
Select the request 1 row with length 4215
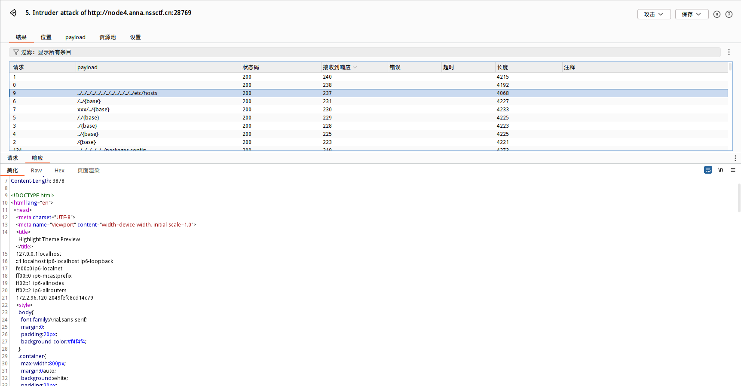click(x=369, y=77)
